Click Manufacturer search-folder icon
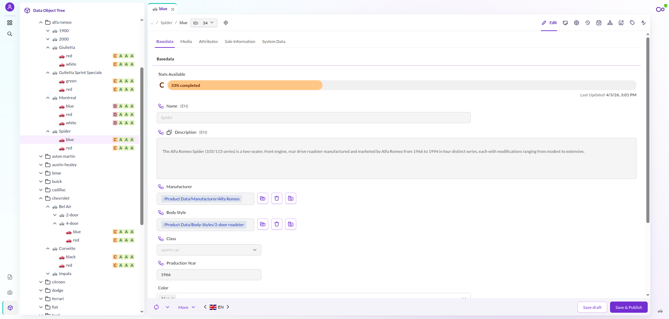The image size is (669, 319). pyautogui.click(x=291, y=198)
